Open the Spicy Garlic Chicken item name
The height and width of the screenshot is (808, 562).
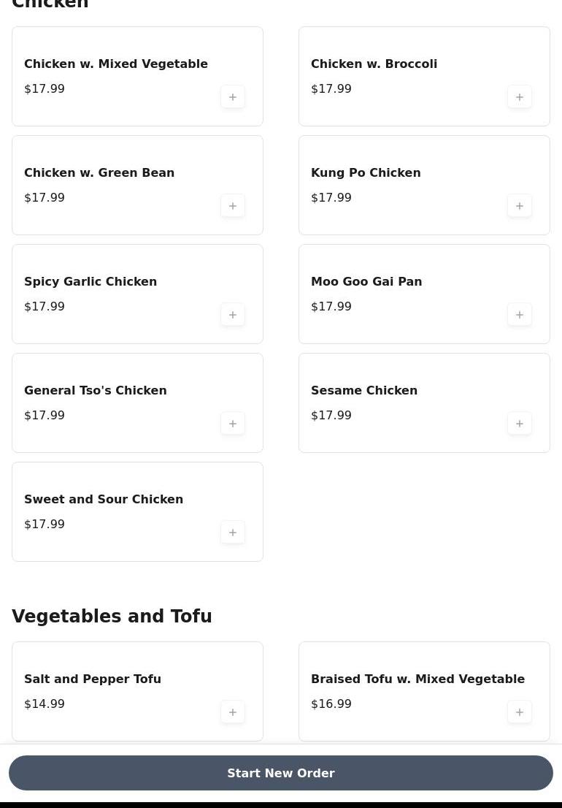(91, 282)
